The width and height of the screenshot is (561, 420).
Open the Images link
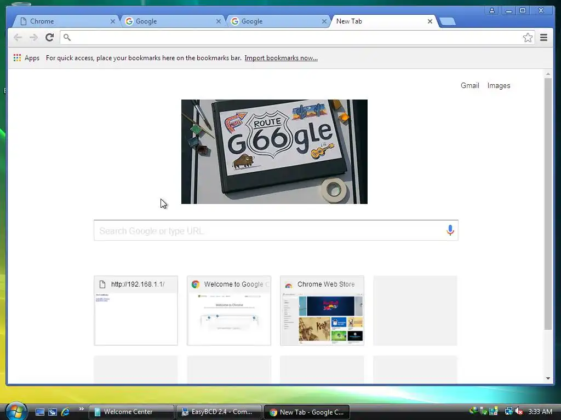pyautogui.click(x=499, y=85)
